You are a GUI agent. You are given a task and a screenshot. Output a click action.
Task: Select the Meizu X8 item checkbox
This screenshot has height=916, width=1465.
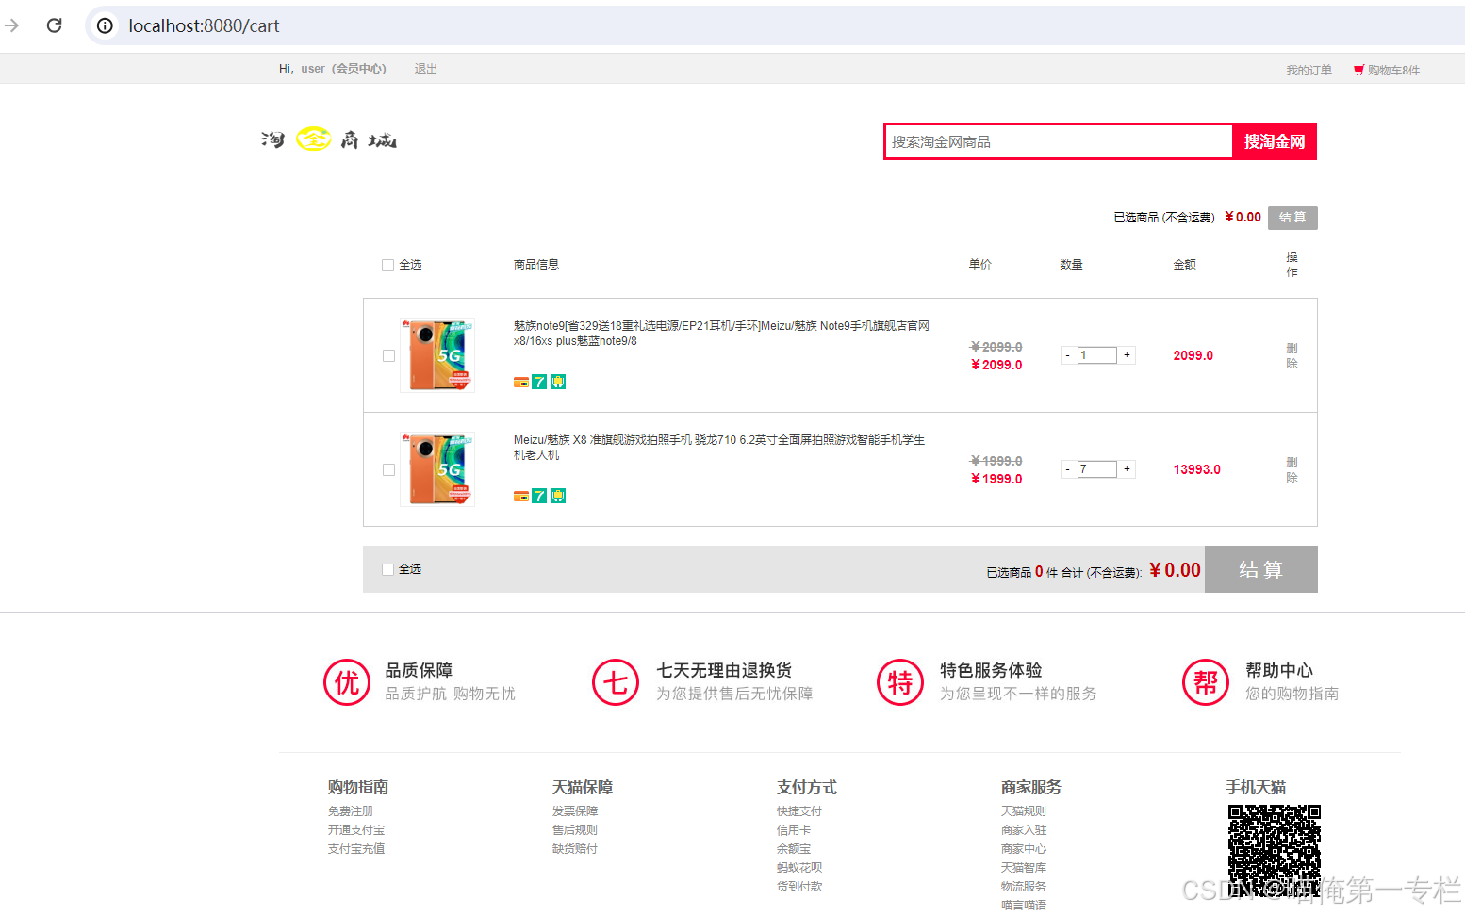[x=388, y=469]
